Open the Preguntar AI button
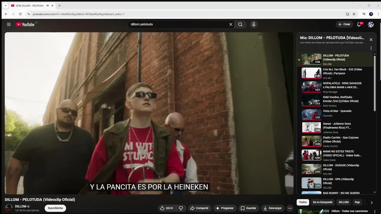Viewport: 381px width, 214px height. pos(225,208)
